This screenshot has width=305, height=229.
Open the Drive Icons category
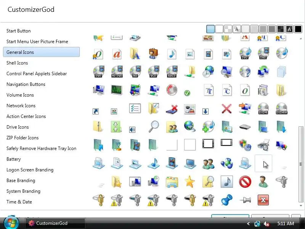[41, 127]
